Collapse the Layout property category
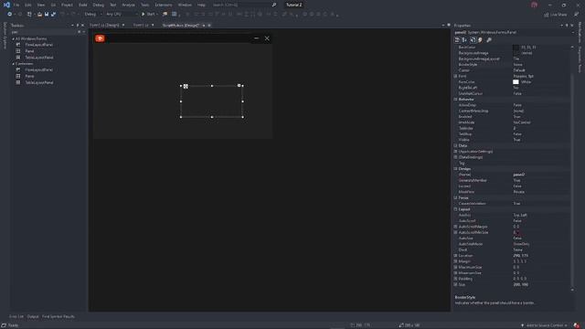This screenshot has width=585, height=329. (x=455, y=209)
